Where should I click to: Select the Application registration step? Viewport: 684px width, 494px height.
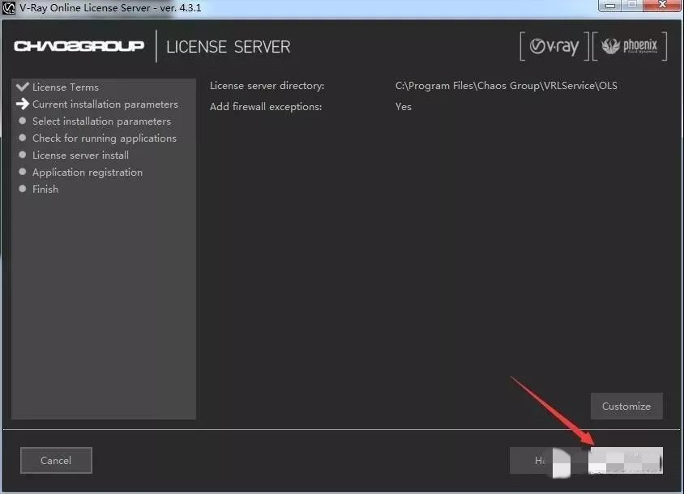coord(87,172)
